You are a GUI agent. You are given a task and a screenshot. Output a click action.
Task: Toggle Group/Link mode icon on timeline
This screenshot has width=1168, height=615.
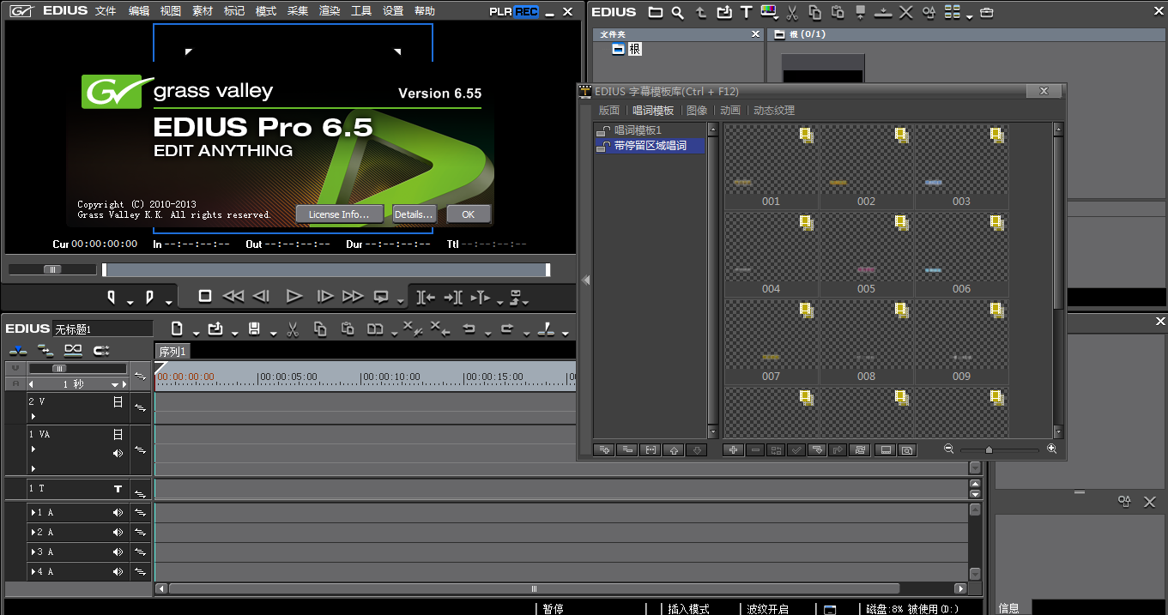(x=73, y=350)
